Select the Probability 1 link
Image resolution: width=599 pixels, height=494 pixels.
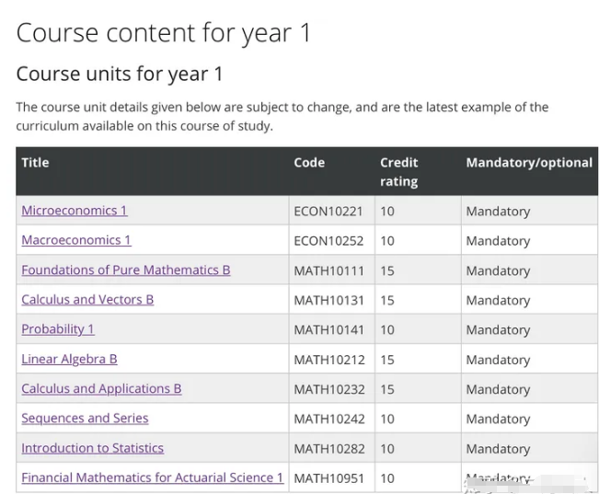58,329
